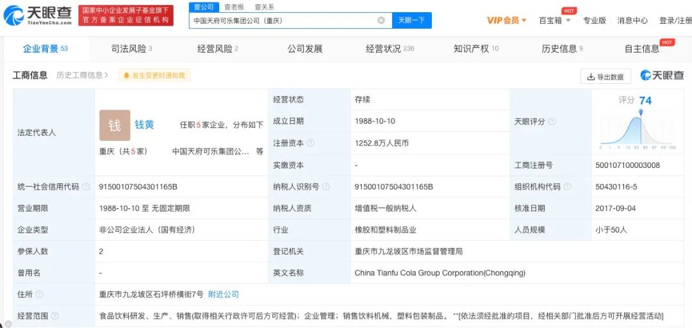The height and width of the screenshot is (328, 692).
Task: Click the help icon next to 注册资本
Action: (x=311, y=143)
